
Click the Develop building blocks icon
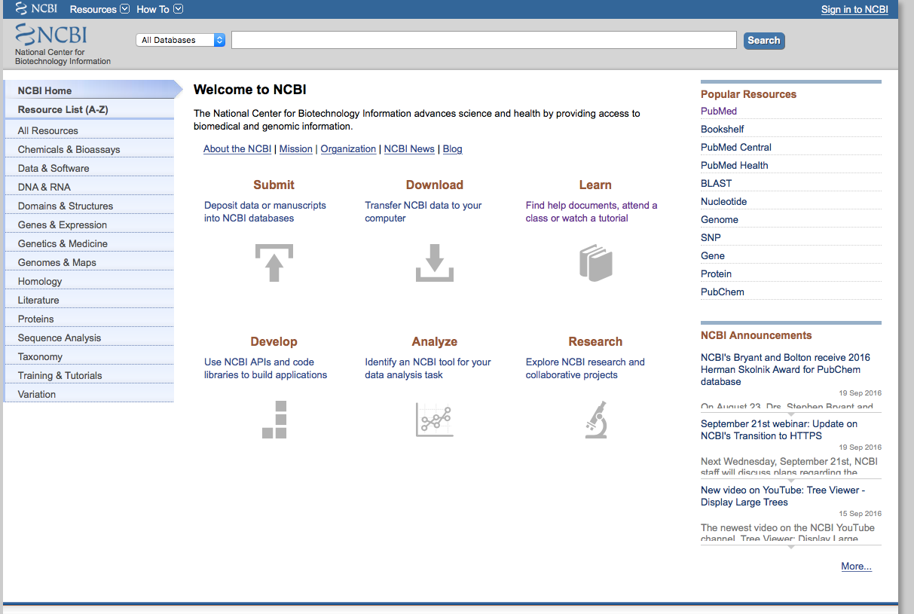tap(274, 420)
